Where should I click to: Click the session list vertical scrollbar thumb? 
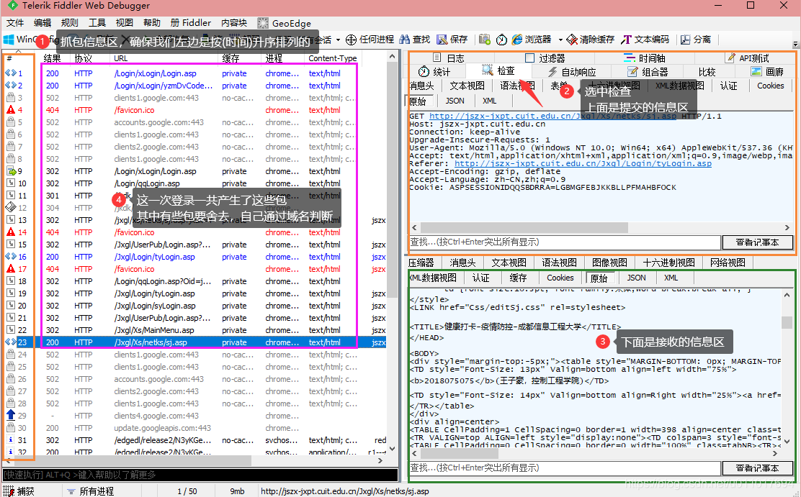coord(393,180)
